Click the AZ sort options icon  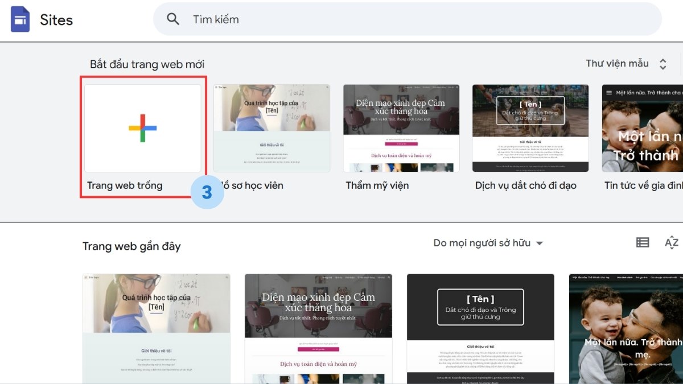tap(672, 243)
